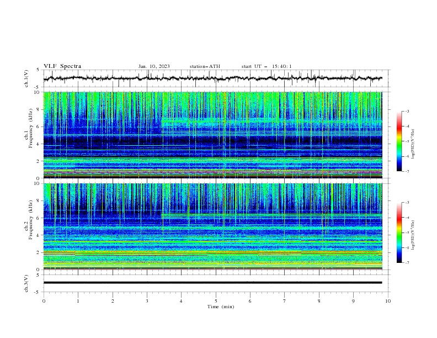Click the ch.2 colorbar "-3" value
This screenshot has width=437, height=338.
click(407, 203)
